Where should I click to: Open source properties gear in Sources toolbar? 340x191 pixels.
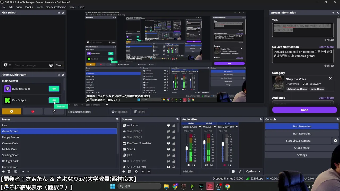pos(136,171)
